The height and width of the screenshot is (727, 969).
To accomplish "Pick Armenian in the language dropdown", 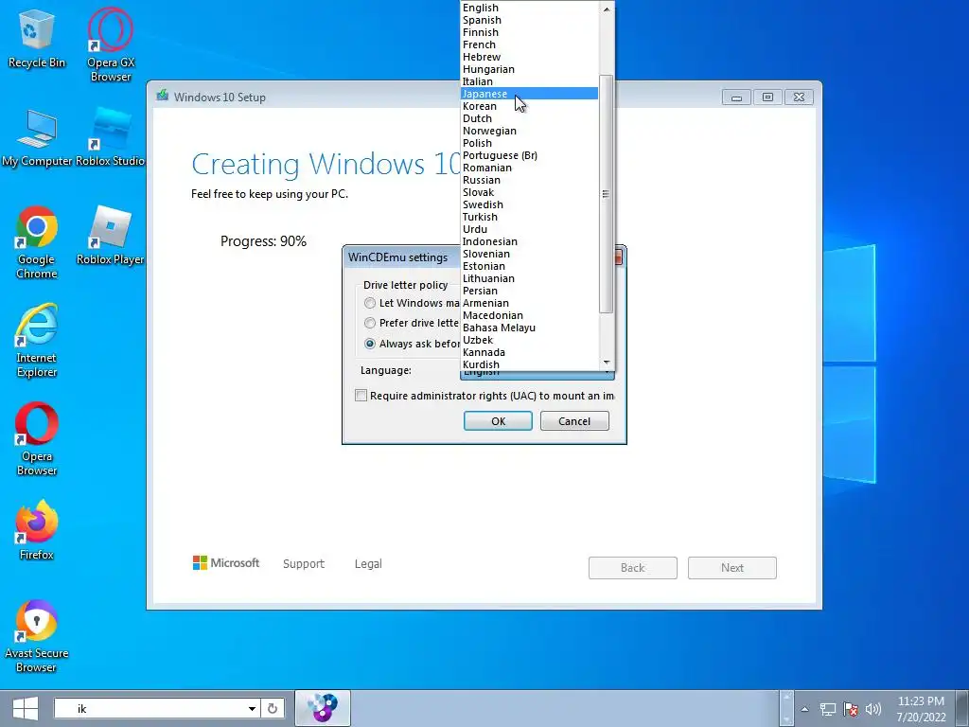I will (x=529, y=303).
